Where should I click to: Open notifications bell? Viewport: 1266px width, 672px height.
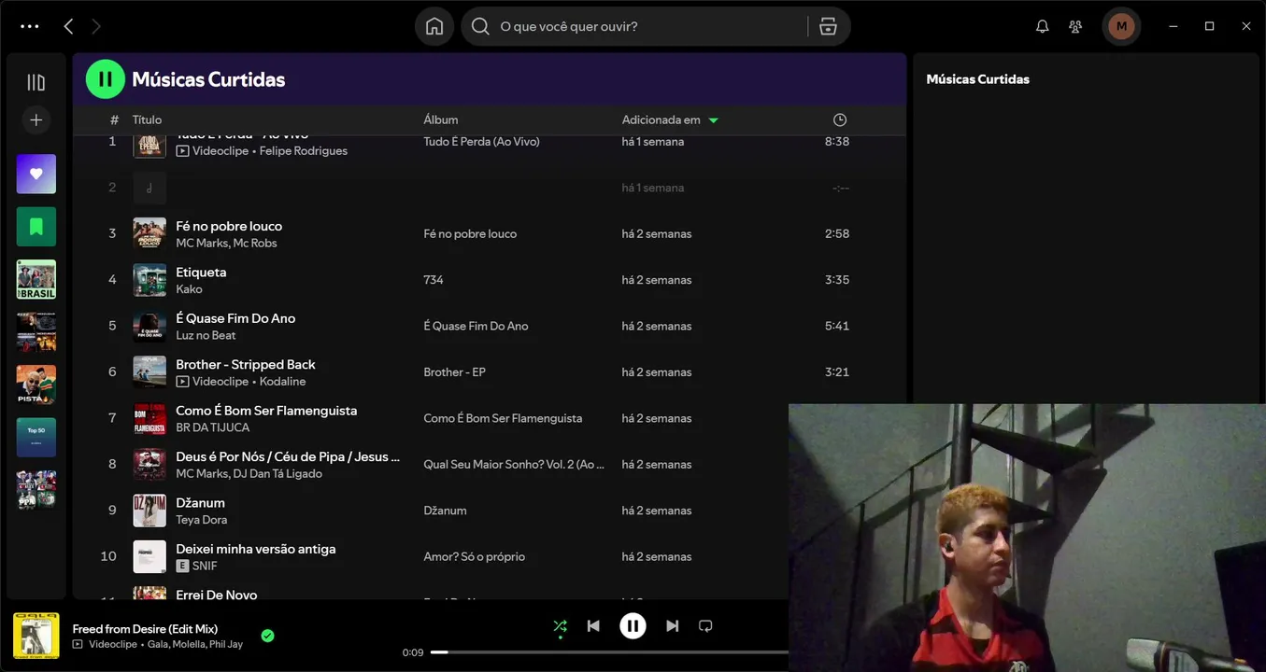[x=1043, y=26]
